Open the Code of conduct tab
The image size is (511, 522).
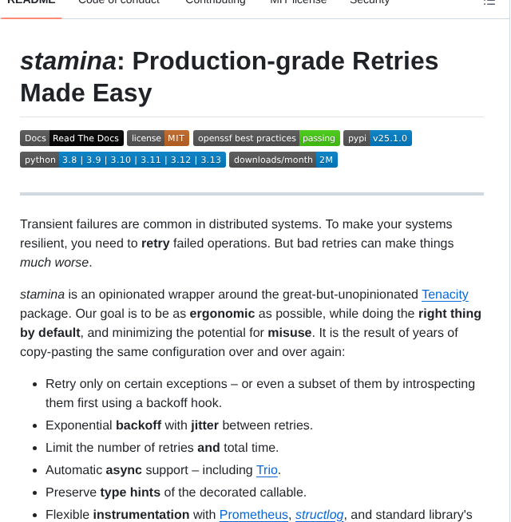(119, 2)
